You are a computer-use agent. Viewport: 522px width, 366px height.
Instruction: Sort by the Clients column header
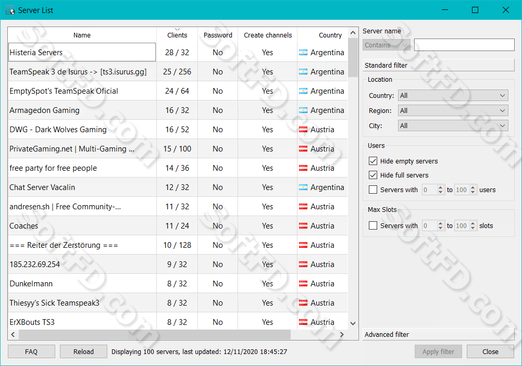pos(177,35)
